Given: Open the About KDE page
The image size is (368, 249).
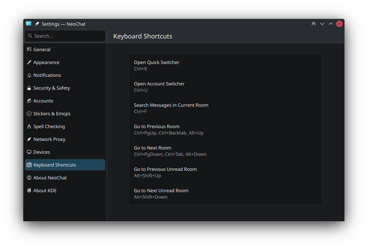Looking at the screenshot, I should coord(45,191).
